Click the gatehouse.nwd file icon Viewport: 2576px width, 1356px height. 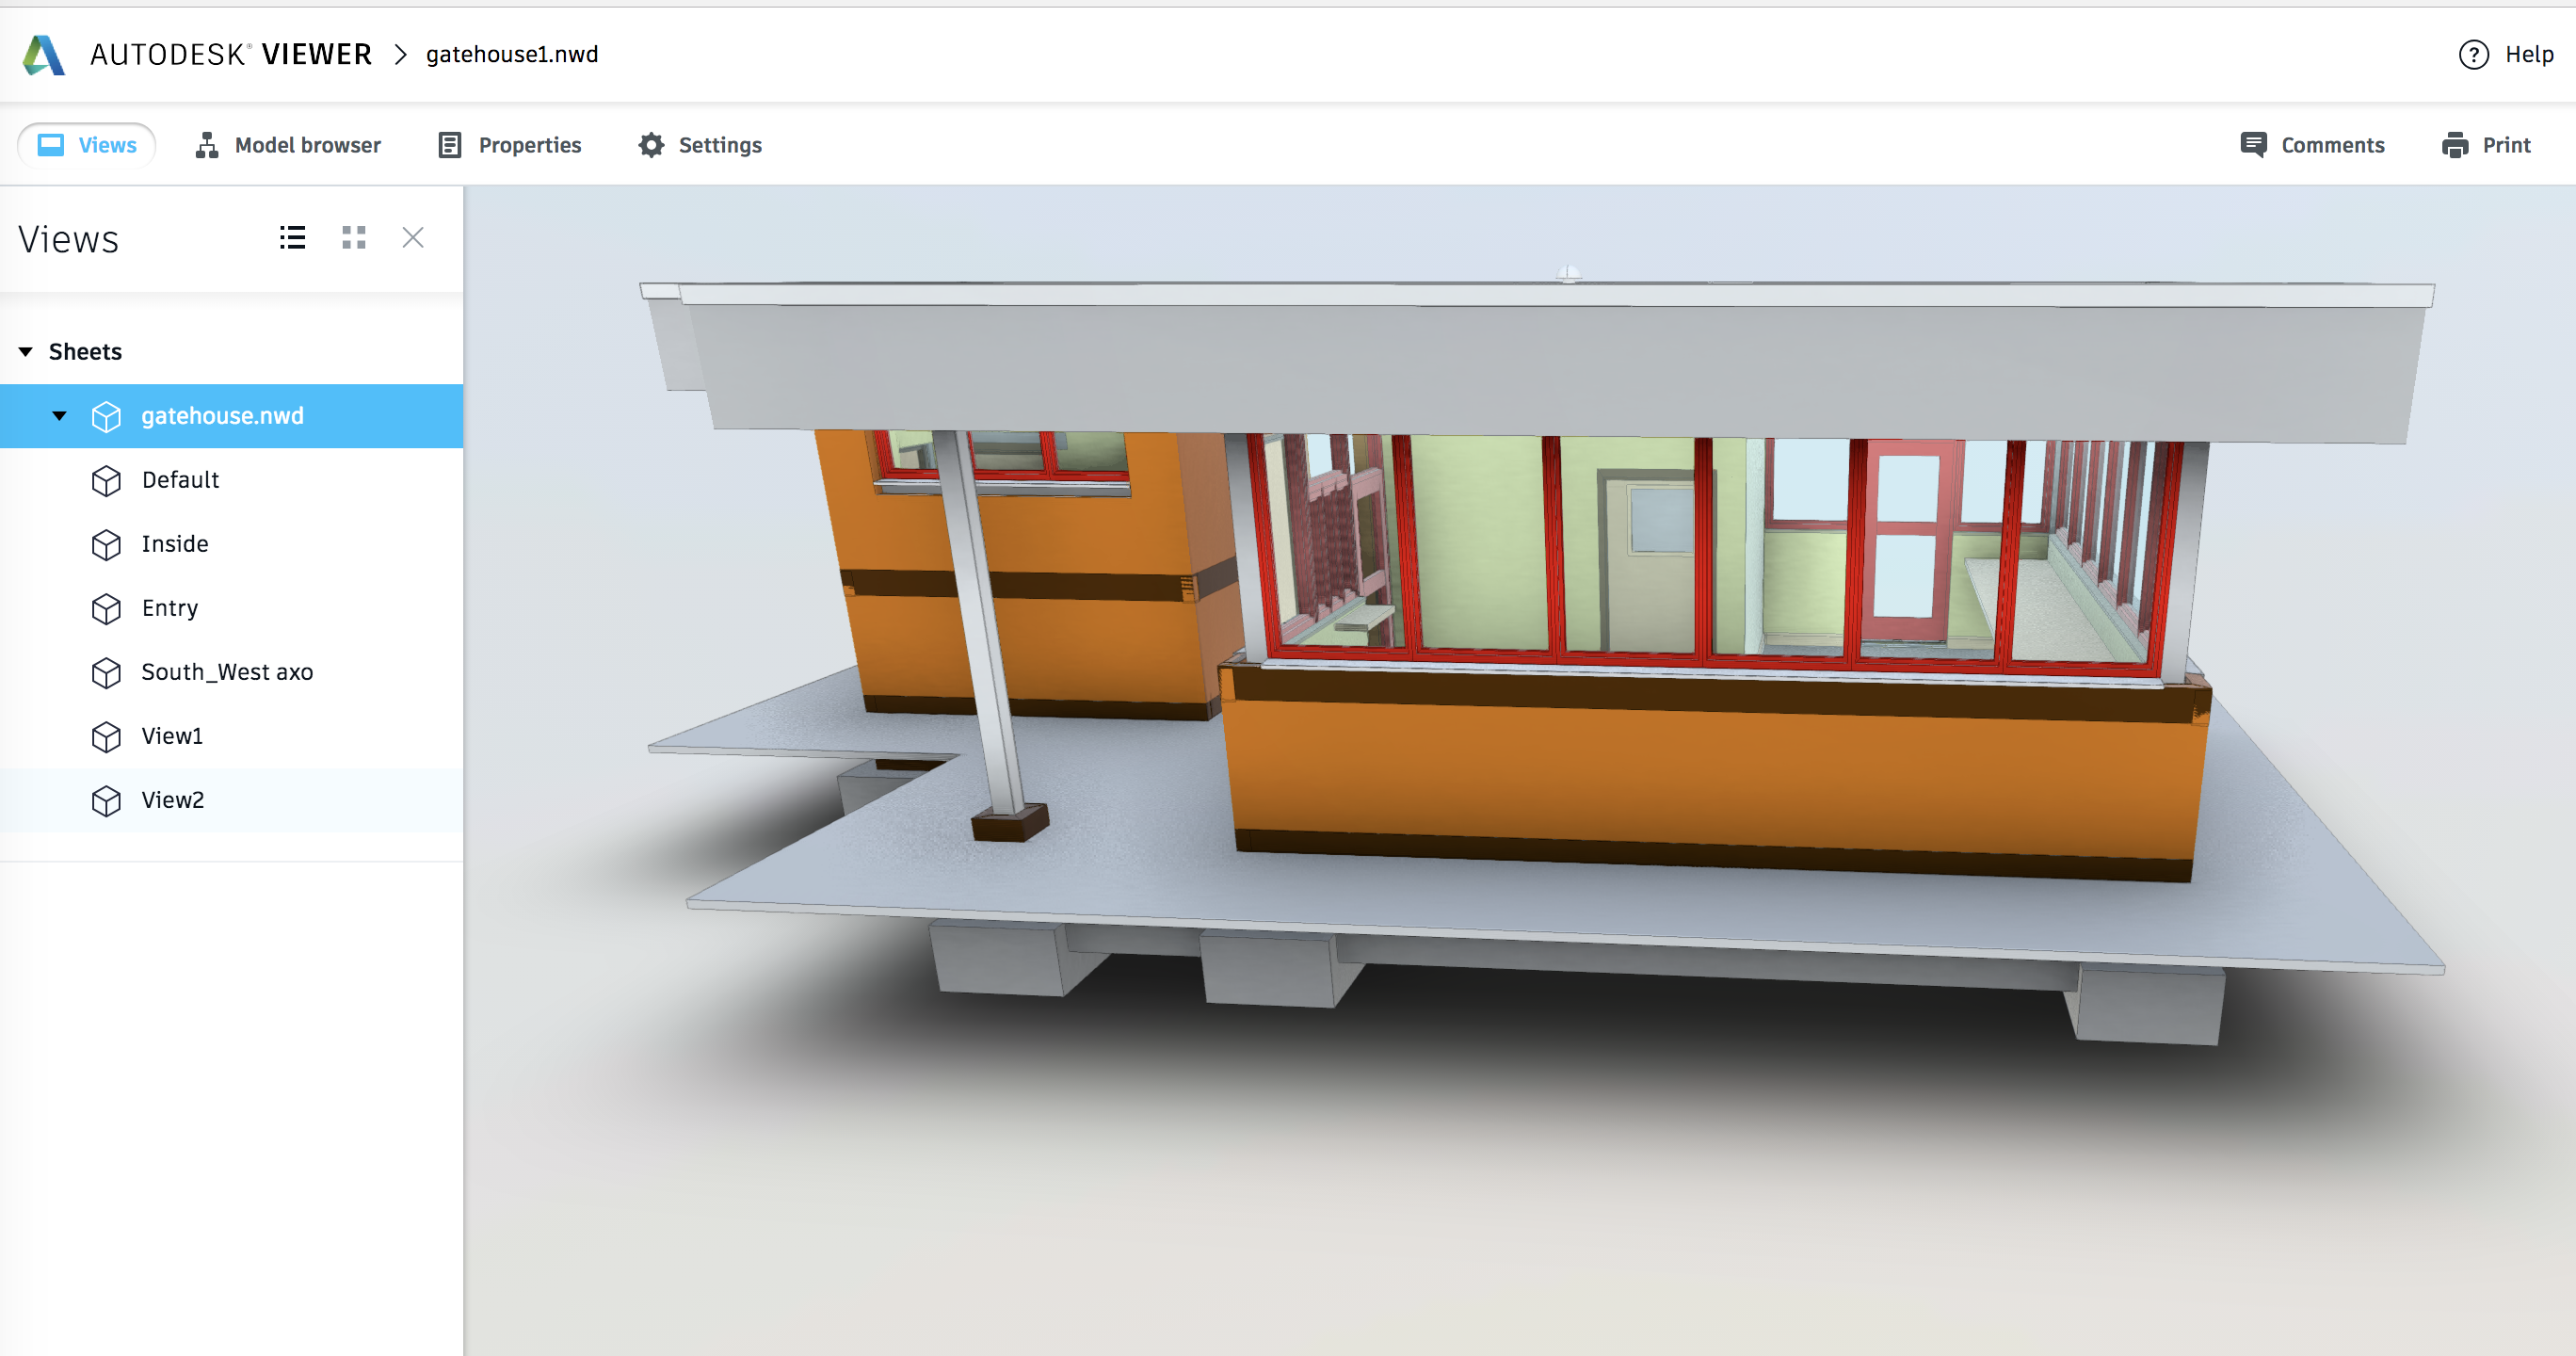(107, 414)
